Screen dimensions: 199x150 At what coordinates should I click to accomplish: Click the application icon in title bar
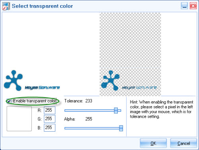point(6,6)
